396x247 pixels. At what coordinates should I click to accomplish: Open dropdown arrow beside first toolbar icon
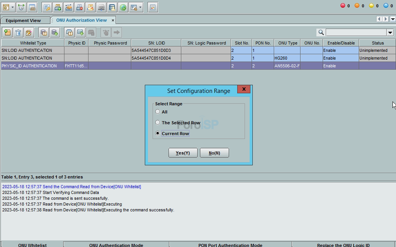pos(13,7)
